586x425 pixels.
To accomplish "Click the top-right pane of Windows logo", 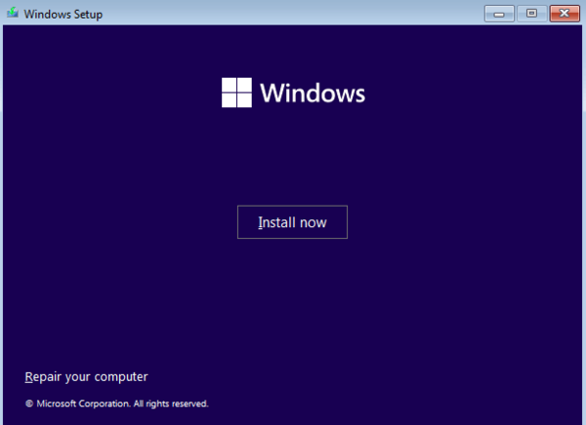I will (x=244, y=86).
